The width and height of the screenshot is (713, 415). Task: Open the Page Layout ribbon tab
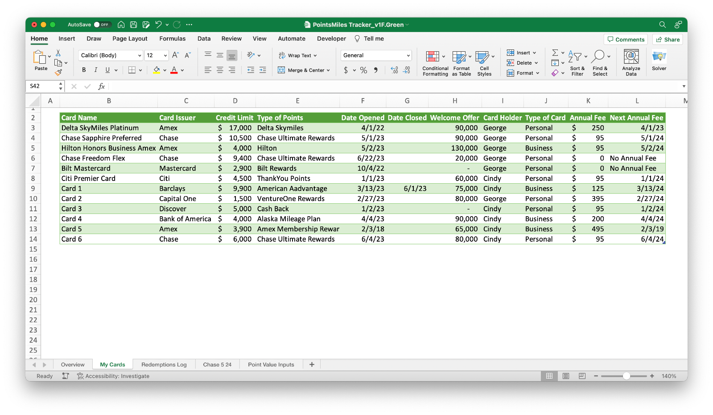[x=130, y=39]
